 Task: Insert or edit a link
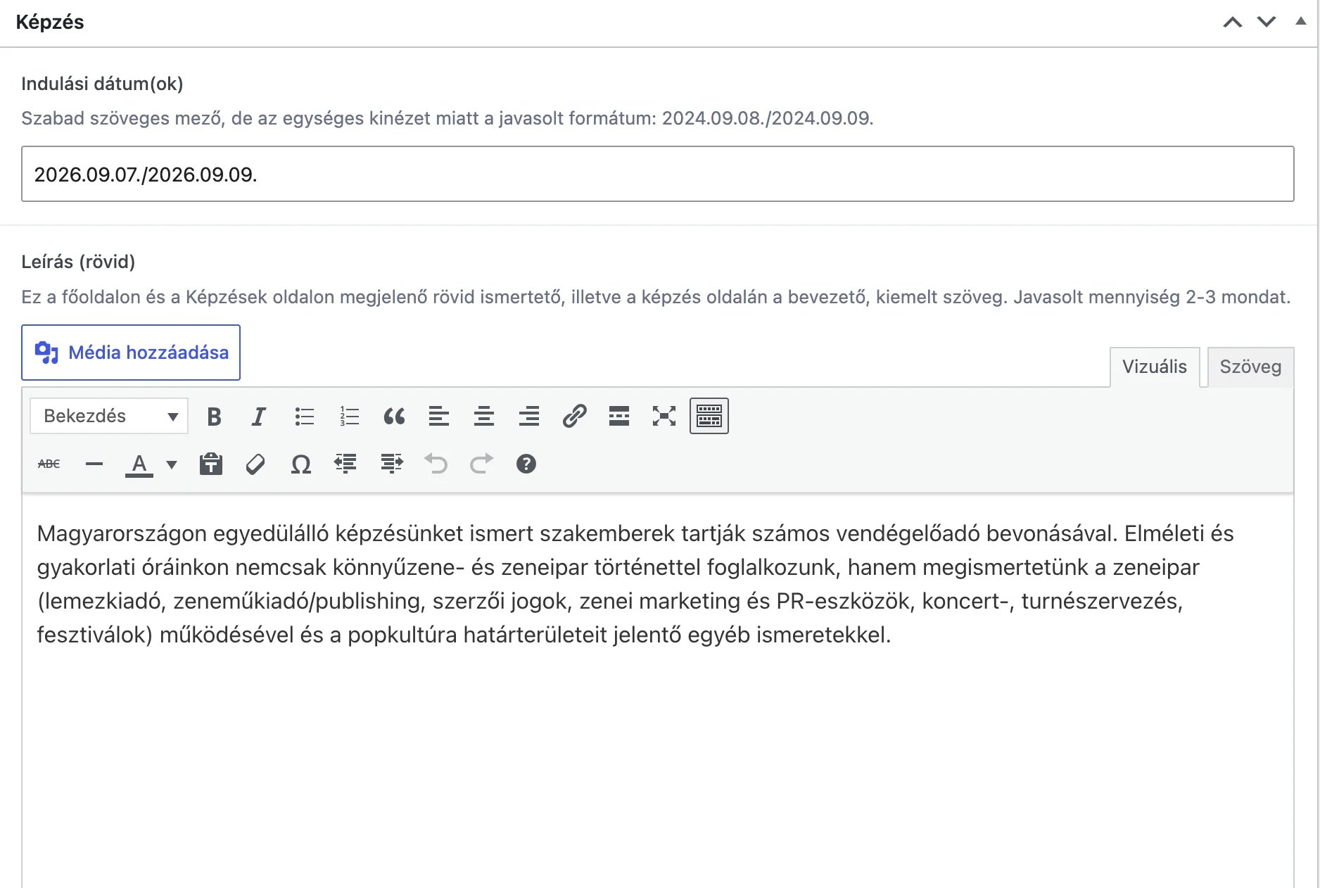coord(574,416)
